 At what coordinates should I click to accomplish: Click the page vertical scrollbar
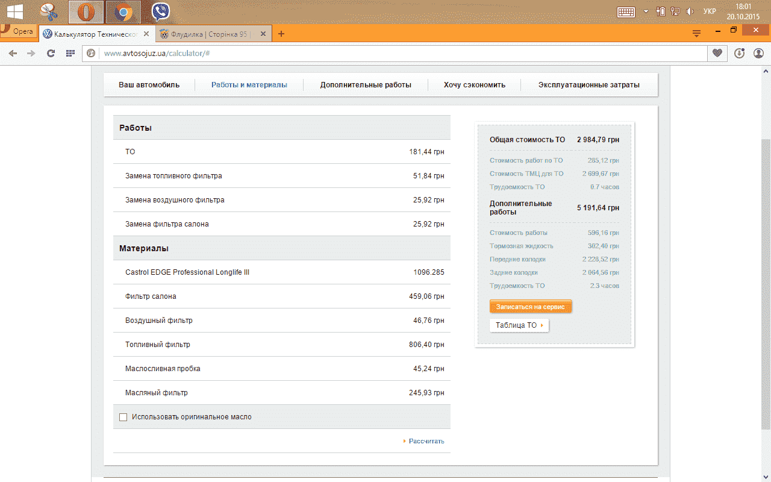[766, 283]
